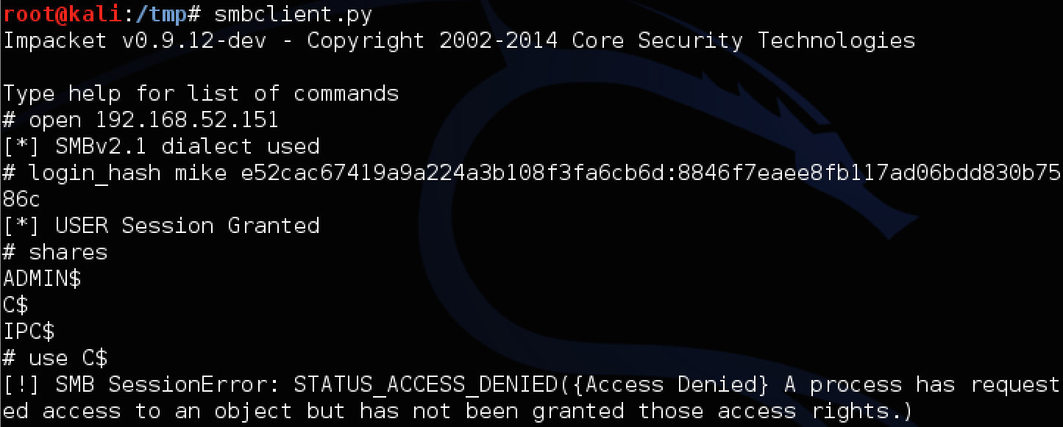Click the C$ share in the list
Screen dimensions: 1063x427
click(15, 305)
